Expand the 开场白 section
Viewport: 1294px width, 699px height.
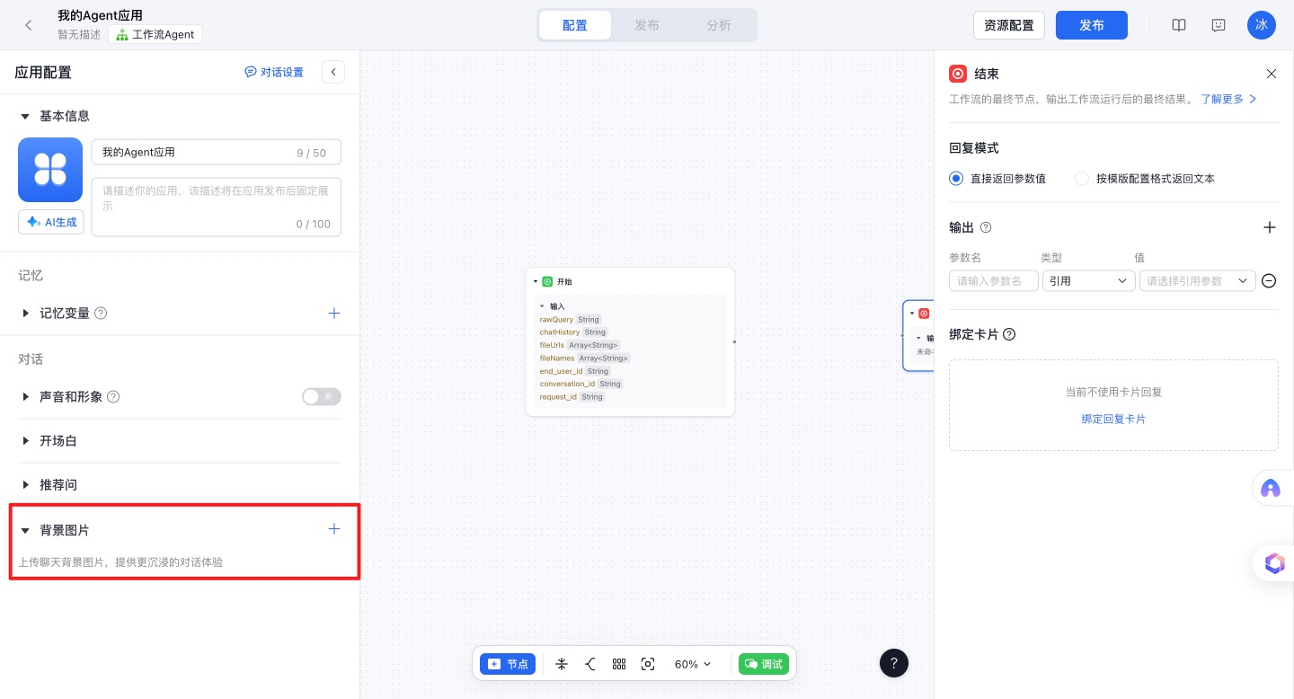click(x=25, y=441)
